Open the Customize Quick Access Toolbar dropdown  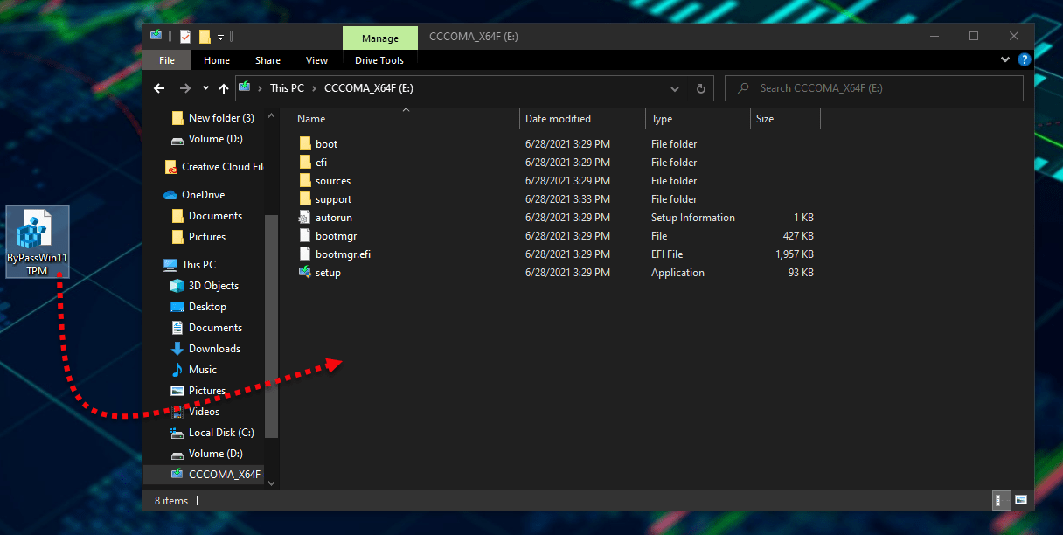click(221, 37)
